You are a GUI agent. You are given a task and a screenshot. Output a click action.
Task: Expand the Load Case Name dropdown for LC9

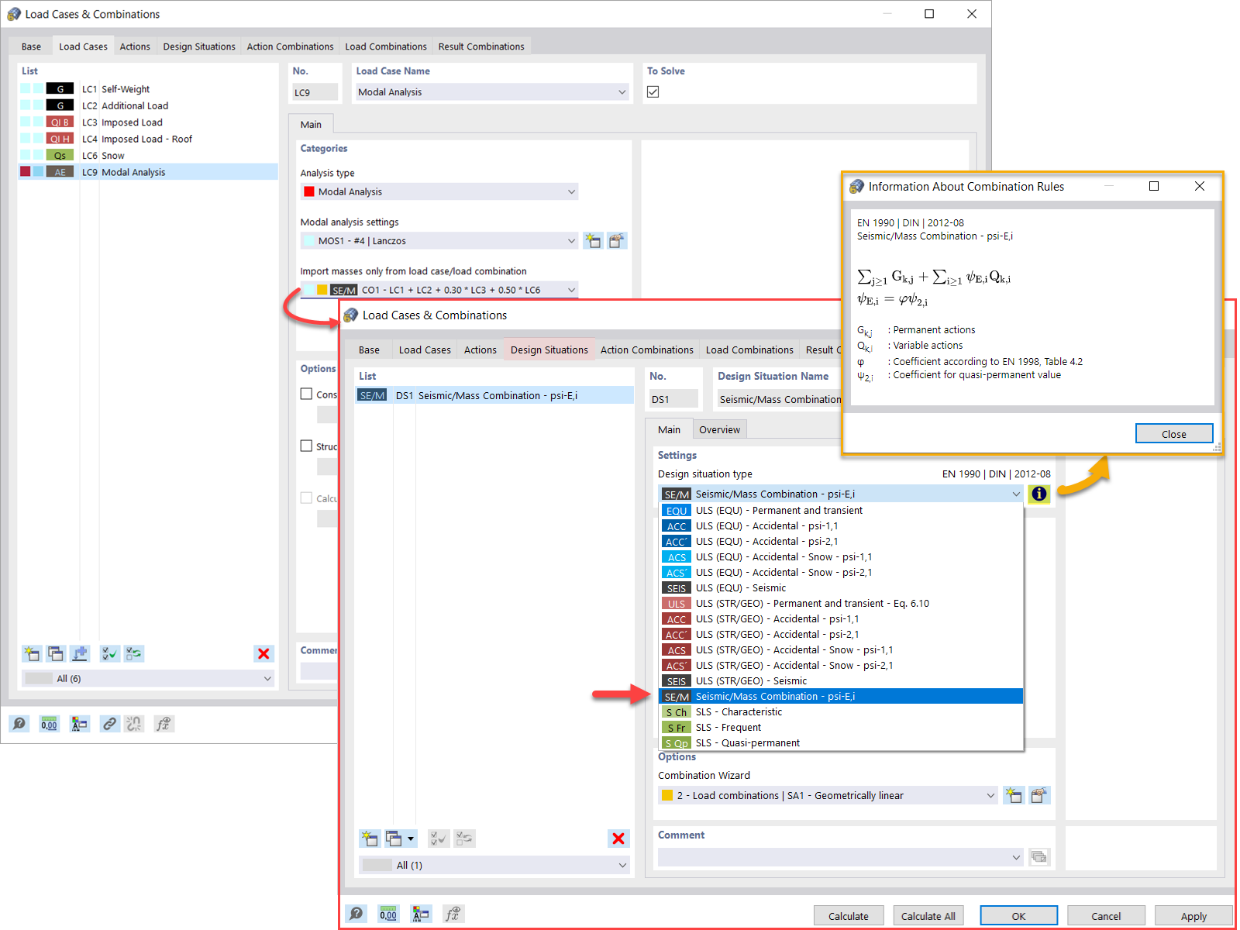tap(622, 91)
